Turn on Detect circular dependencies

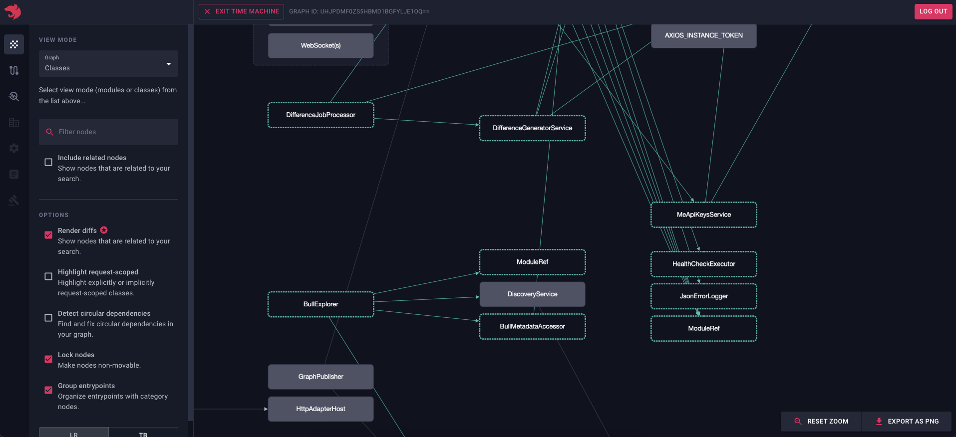pyautogui.click(x=48, y=318)
